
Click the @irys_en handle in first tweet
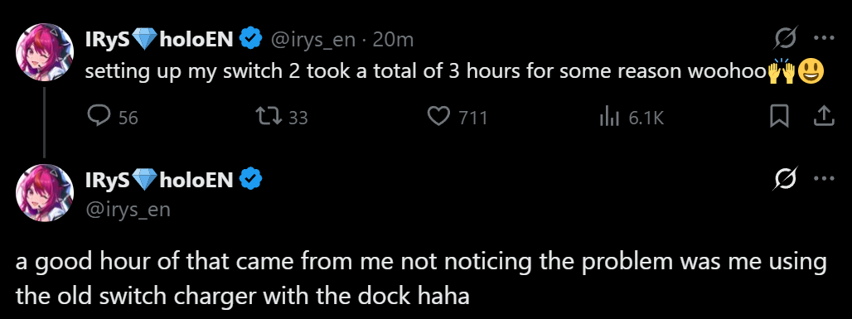point(312,40)
